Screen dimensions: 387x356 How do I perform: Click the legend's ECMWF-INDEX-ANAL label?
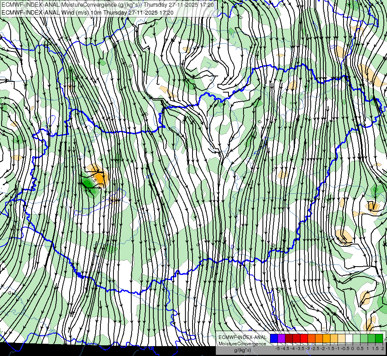click(x=242, y=337)
